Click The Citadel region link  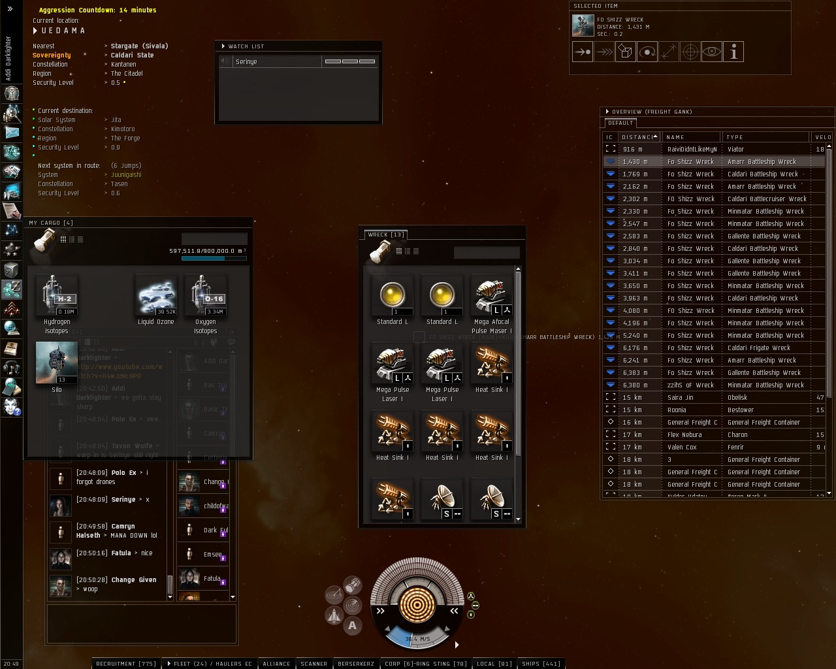tap(127, 74)
